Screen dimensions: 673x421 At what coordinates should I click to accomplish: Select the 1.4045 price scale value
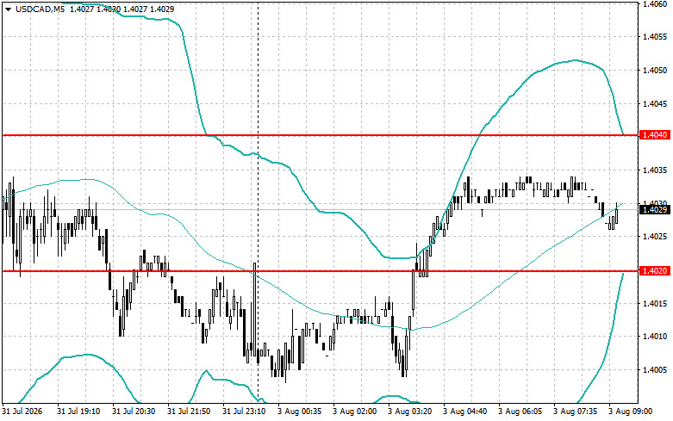click(x=655, y=104)
